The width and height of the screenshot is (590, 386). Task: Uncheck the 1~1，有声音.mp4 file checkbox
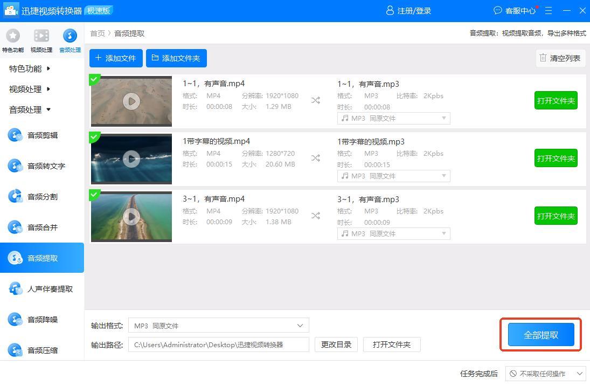pyautogui.click(x=94, y=79)
